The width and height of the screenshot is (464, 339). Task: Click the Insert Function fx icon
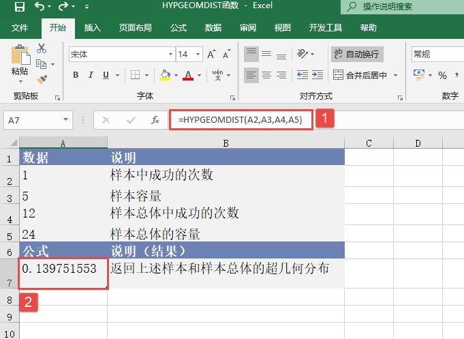(x=155, y=120)
